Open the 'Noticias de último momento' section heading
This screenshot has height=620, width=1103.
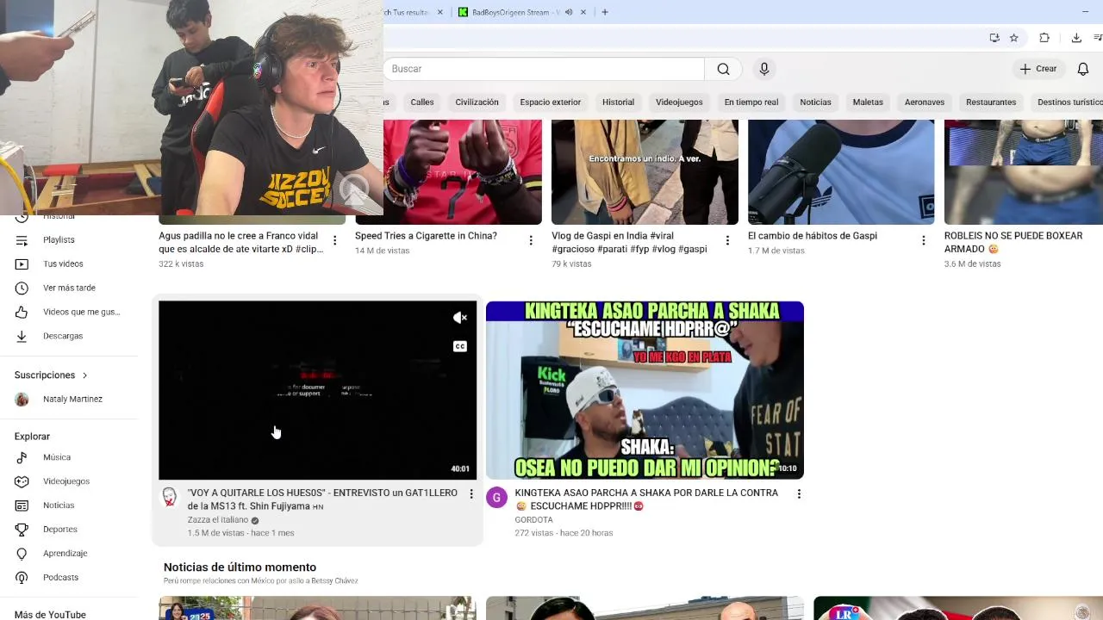pyautogui.click(x=240, y=567)
